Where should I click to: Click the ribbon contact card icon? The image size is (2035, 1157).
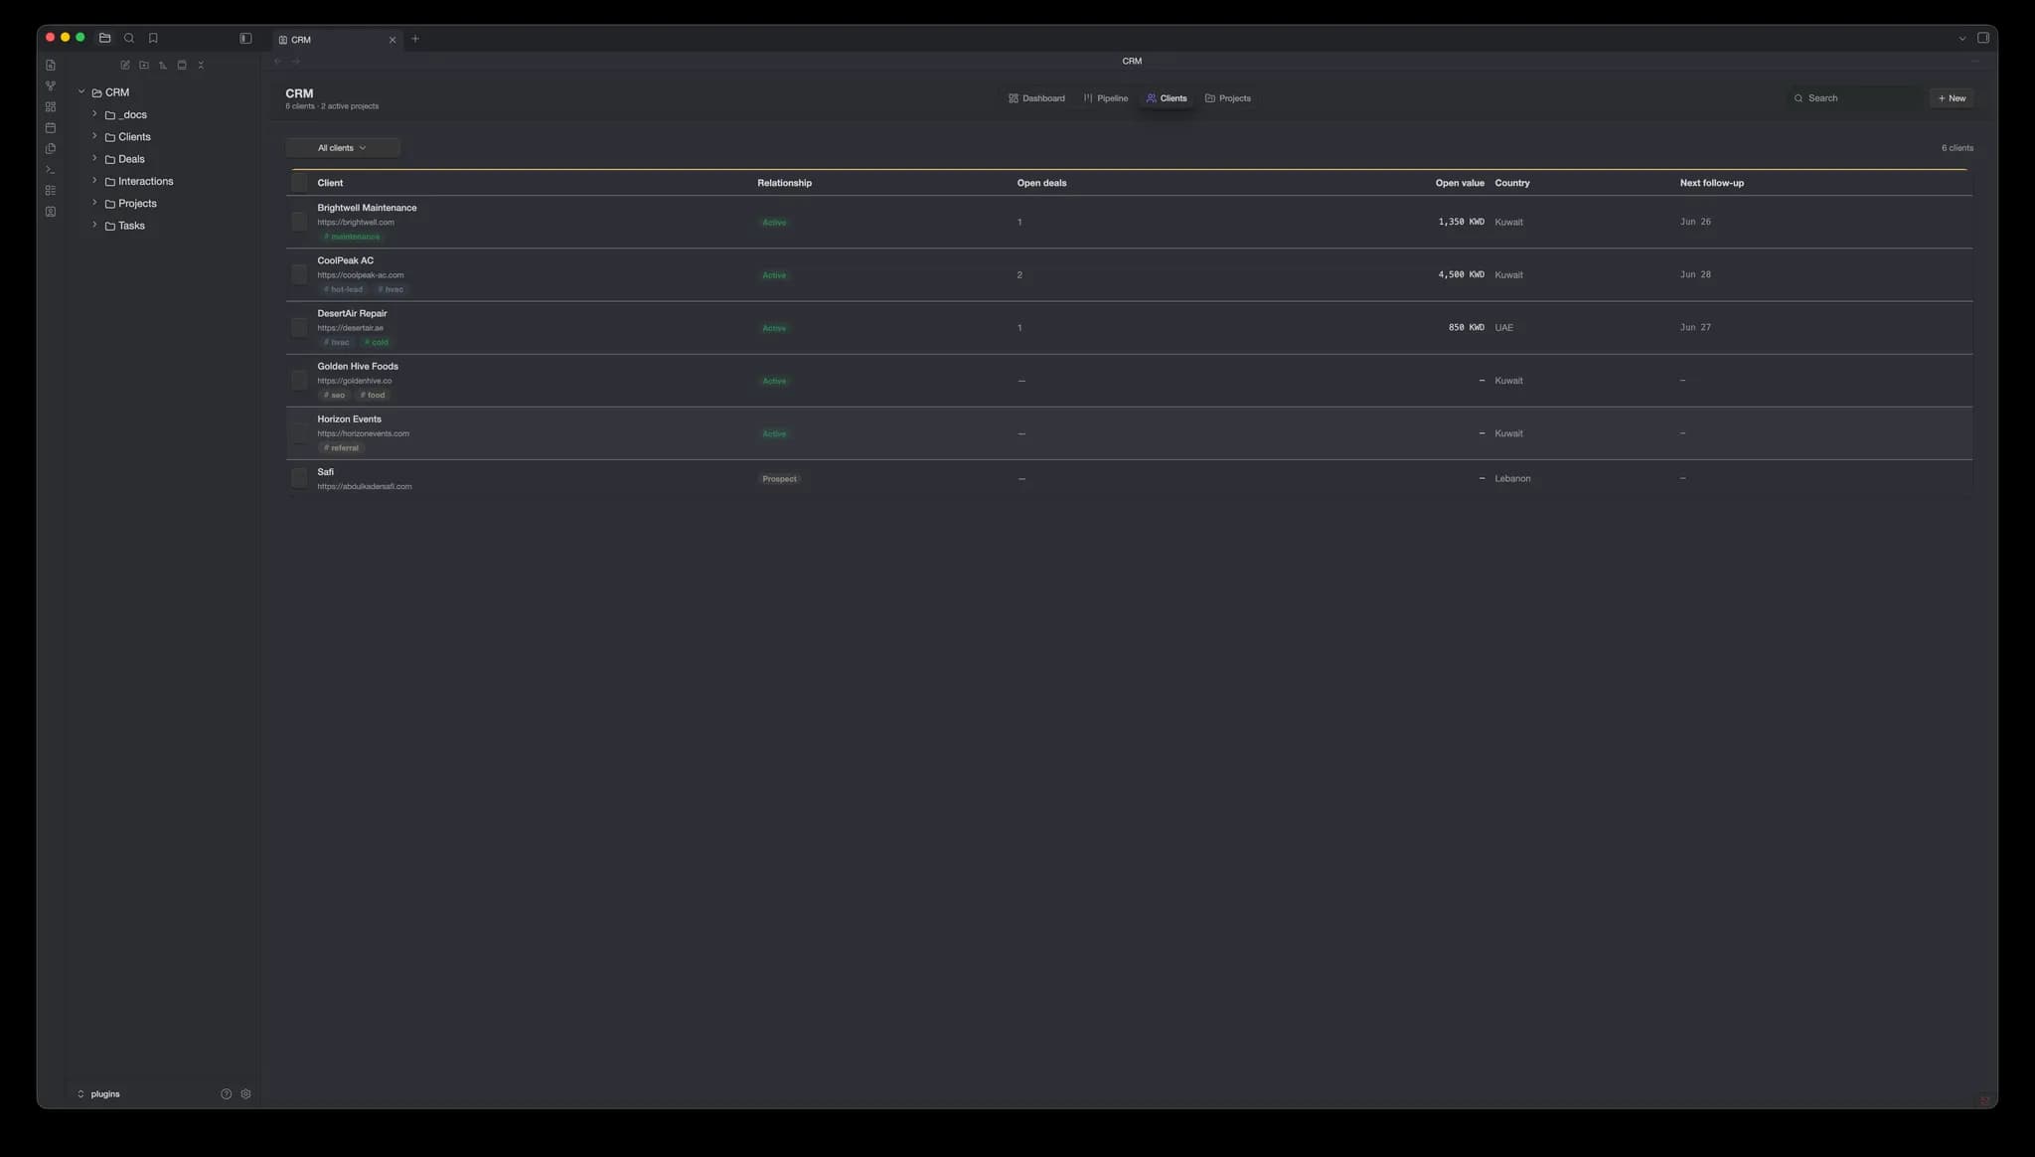pyautogui.click(x=51, y=211)
